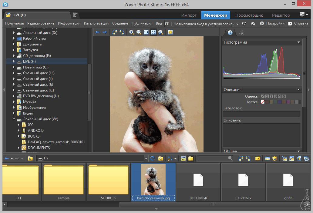Set rating to 3
Screen dimensions: 313x213
tap(275, 96)
